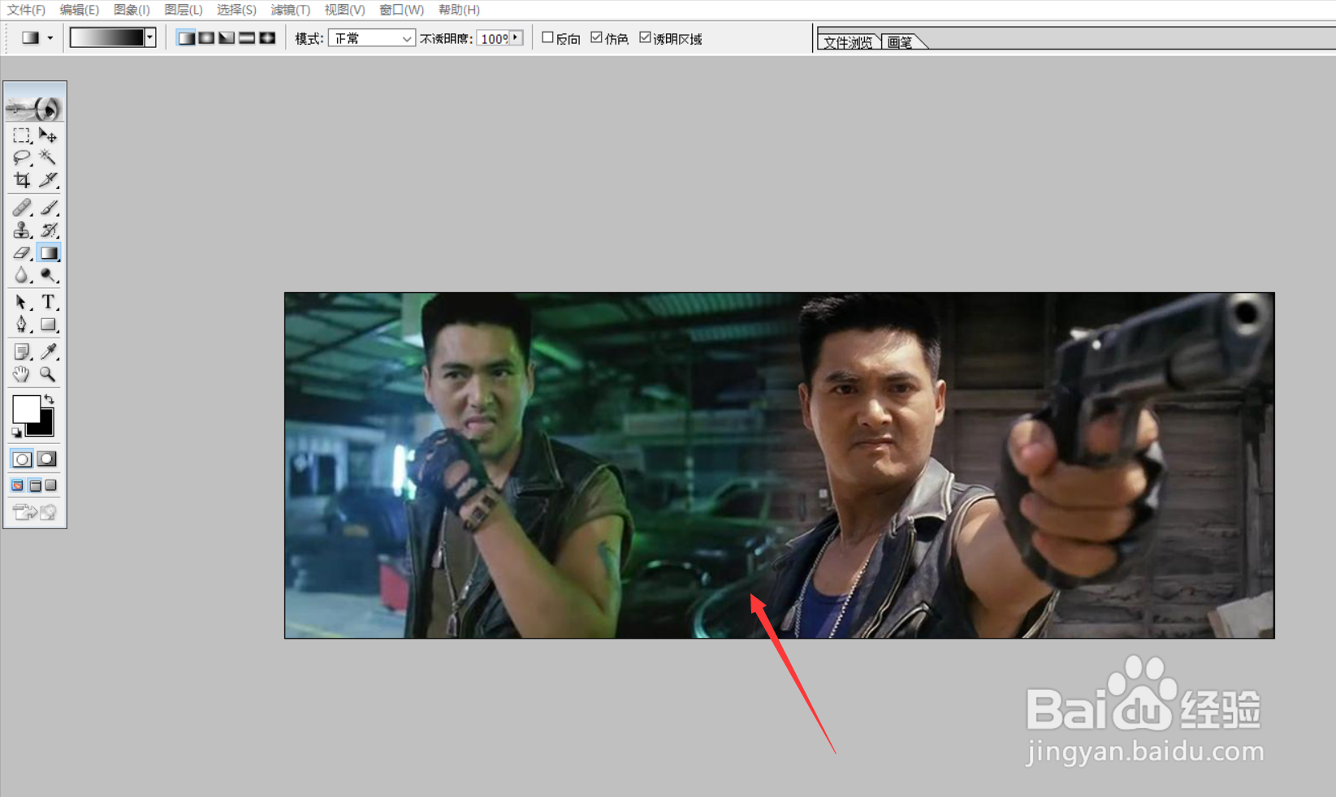Select the Crop tool
The width and height of the screenshot is (1336, 797).
[x=22, y=179]
